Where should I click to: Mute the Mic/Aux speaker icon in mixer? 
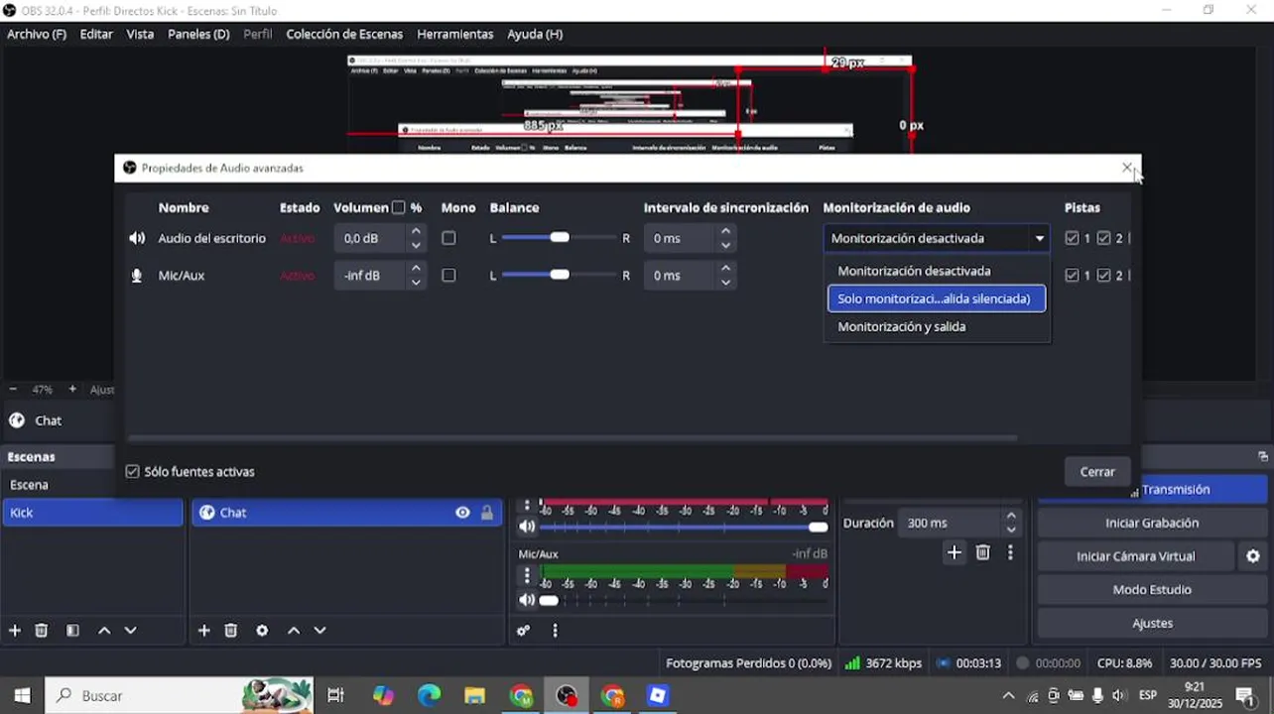click(527, 600)
